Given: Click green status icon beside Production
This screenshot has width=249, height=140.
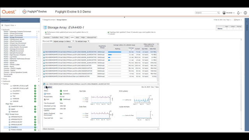Looking at the screenshot, I should coord(35,94).
